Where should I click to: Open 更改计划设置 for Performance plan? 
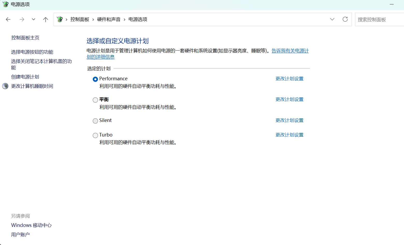pyautogui.click(x=289, y=79)
